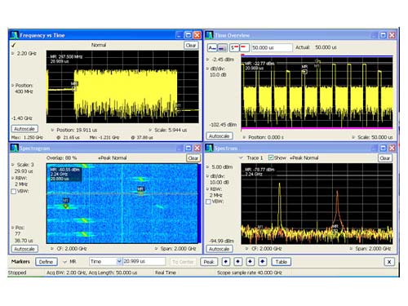
Task: Click the analysis length 'A' icon in Time Overview
Action: point(212,48)
